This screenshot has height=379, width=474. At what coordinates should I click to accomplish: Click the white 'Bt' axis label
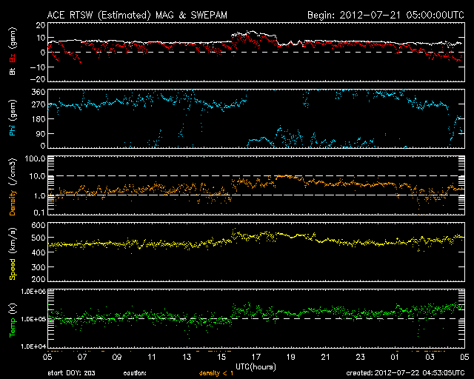pyautogui.click(x=13, y=71)
